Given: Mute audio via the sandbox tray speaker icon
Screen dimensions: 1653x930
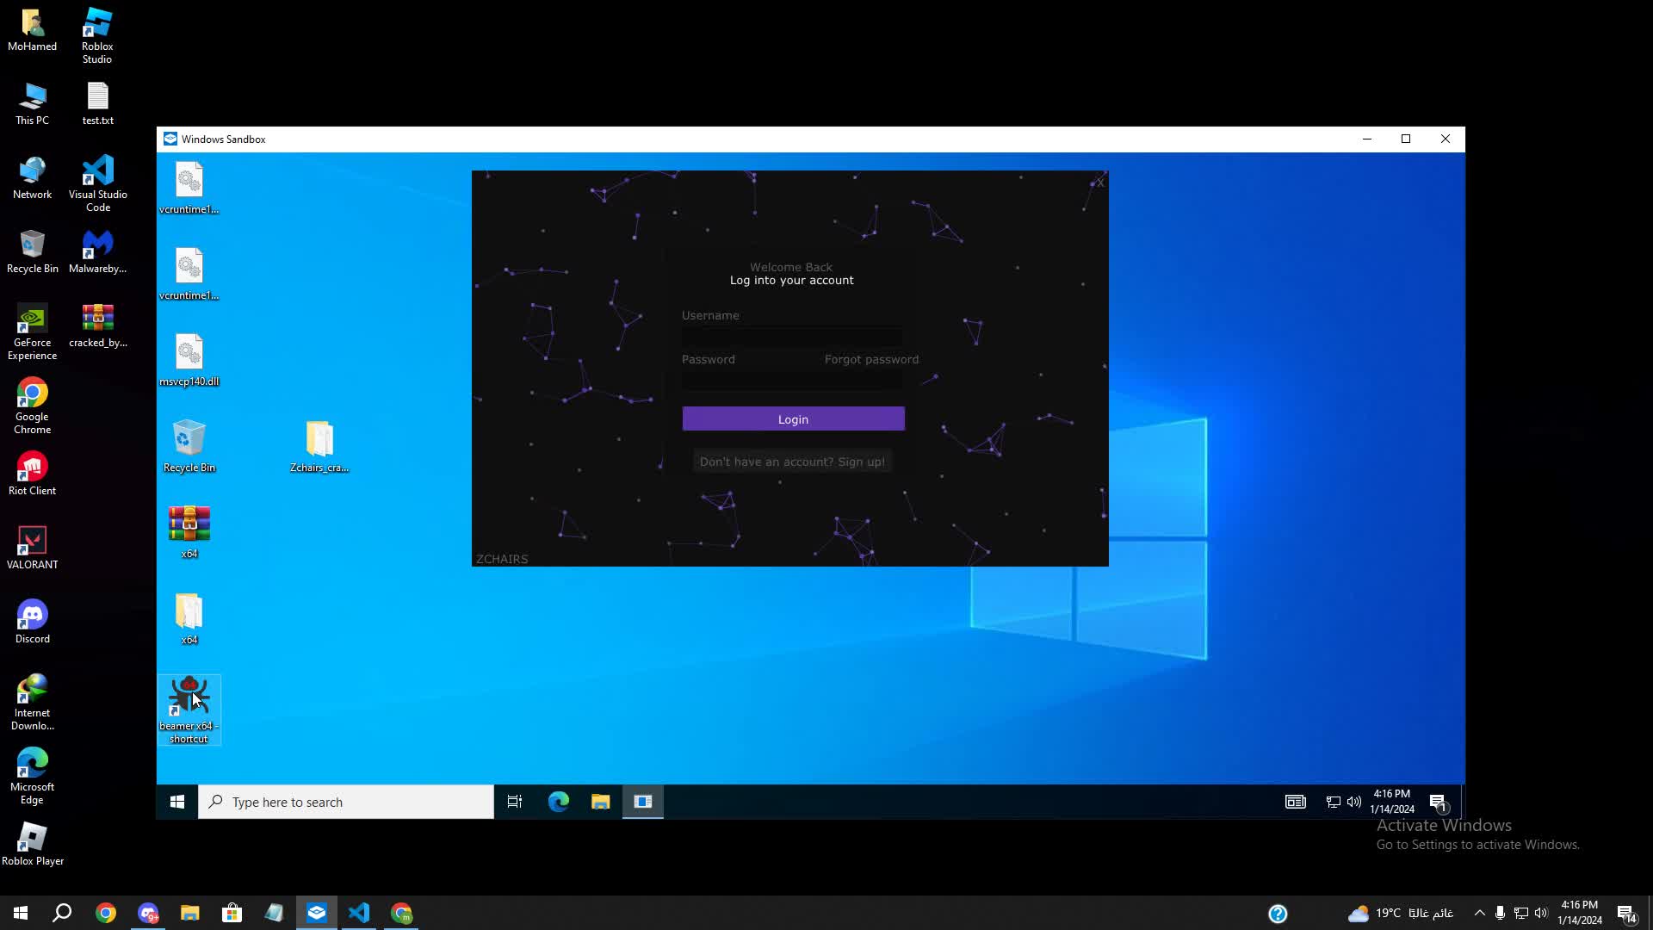Looking at the screenshot, I should pos(1355,802).
